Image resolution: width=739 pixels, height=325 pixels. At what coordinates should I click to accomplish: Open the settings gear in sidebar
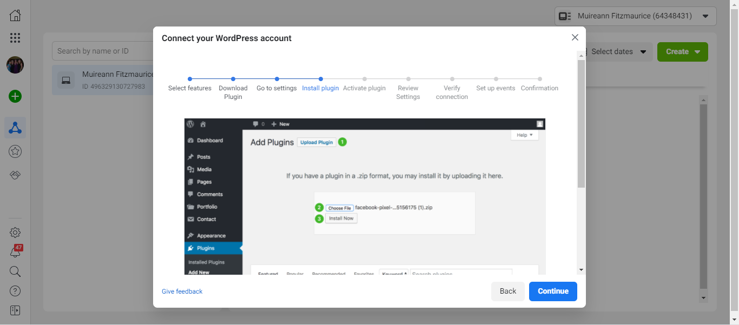click(15, 233)
